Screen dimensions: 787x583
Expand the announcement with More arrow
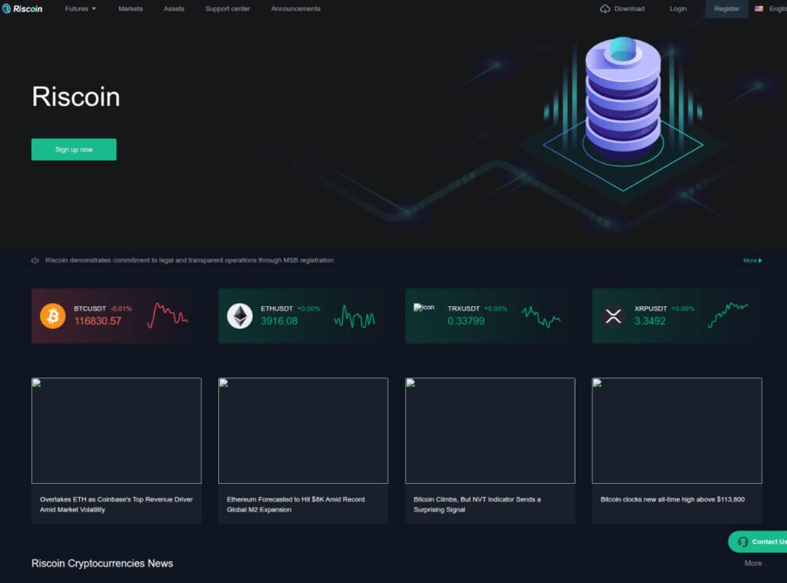752,260
